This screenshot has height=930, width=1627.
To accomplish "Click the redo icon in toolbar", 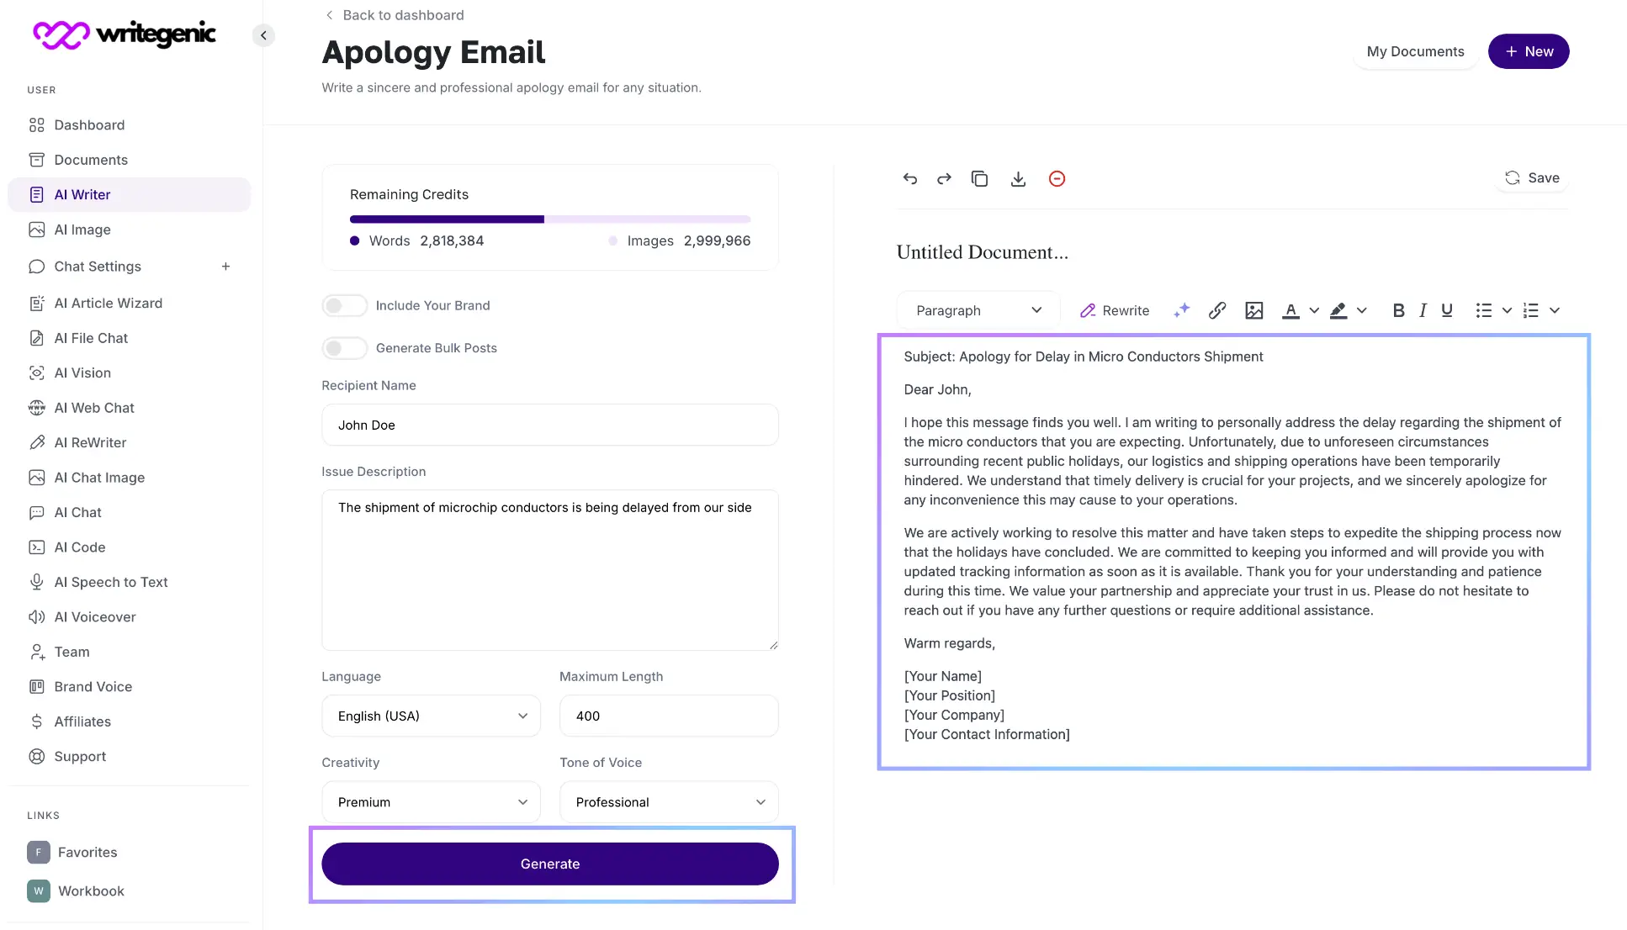I will point(943,178).
